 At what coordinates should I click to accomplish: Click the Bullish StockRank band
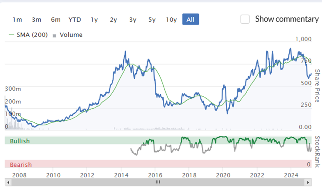coord(158,140)
